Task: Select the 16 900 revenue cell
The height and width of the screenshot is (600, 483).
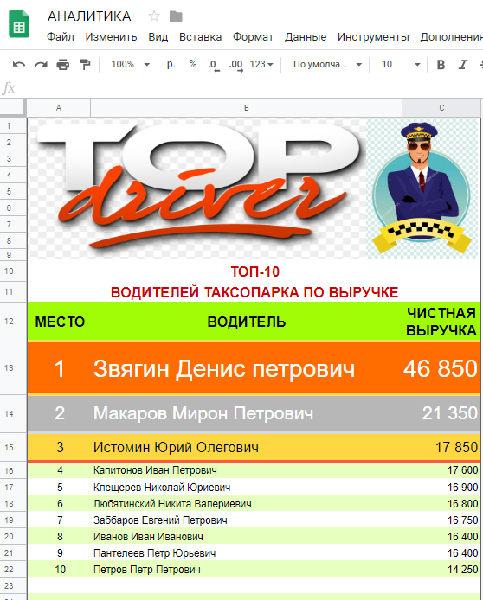Action: point(441,487)
